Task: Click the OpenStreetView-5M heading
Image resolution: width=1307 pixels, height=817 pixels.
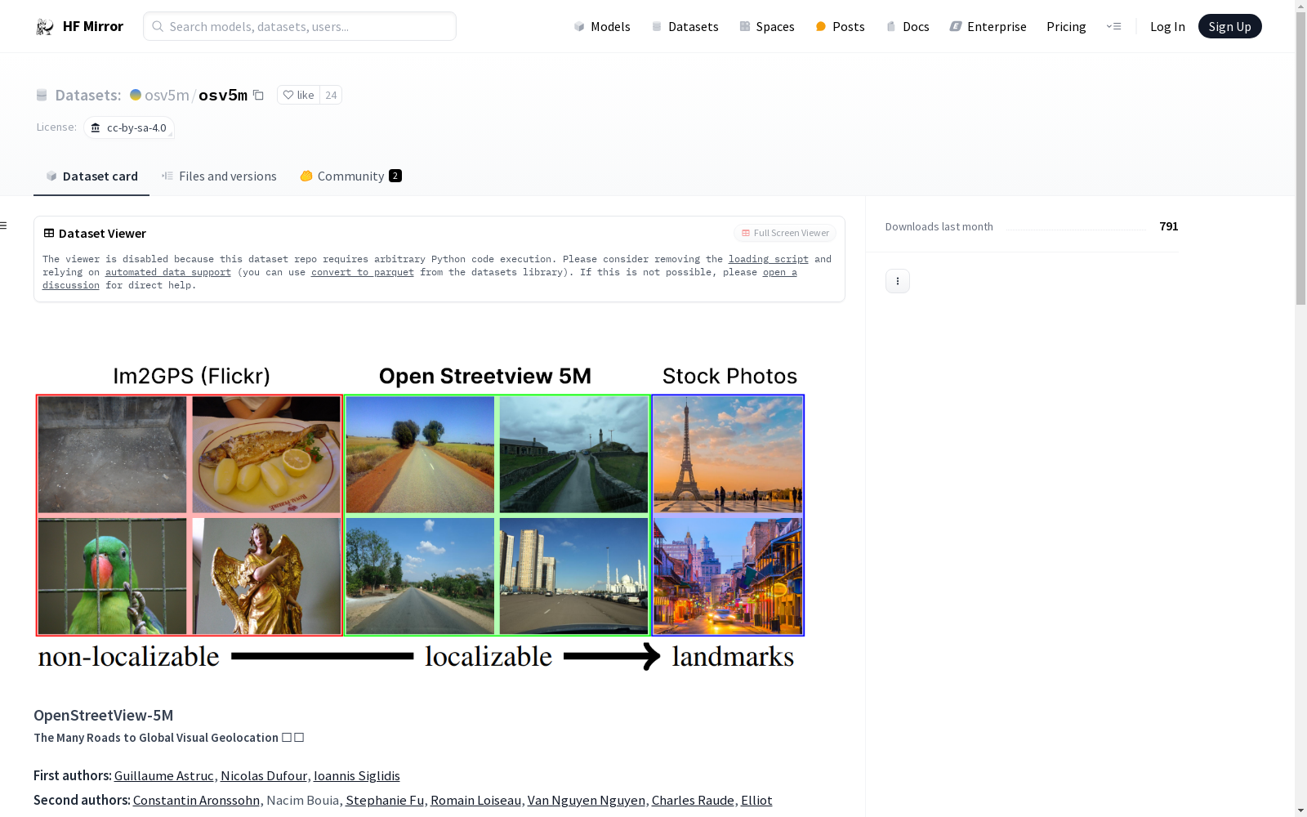Action: (104, 715)
